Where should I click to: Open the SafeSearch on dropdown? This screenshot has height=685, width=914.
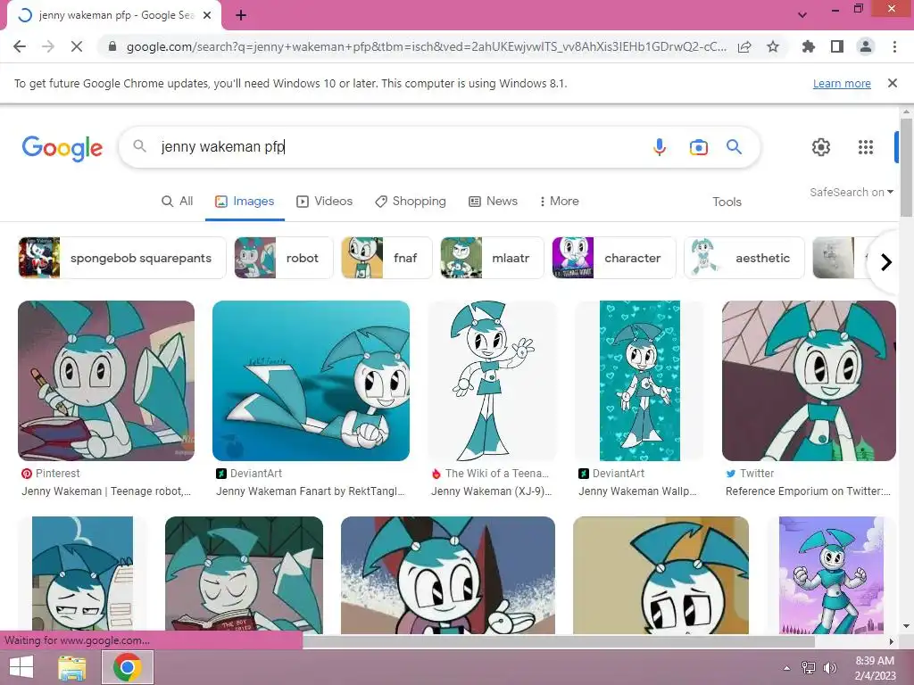(851, 193)
